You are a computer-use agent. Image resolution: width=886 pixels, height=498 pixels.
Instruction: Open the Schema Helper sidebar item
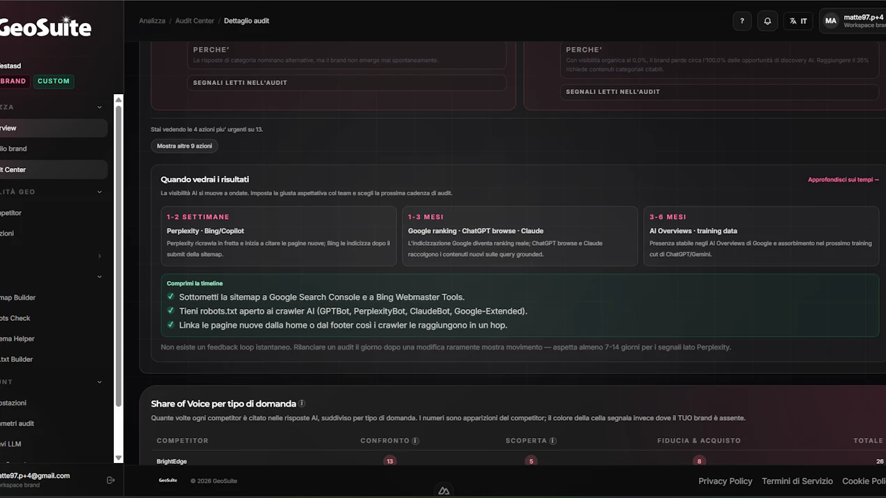point(52,339)
